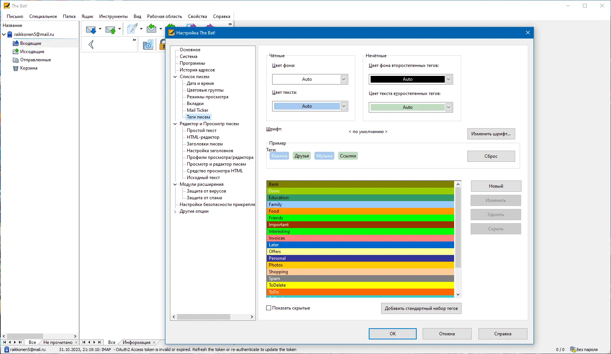Viewport: 611px width, 354px height.
Task: Click the get new mail toolbar icon
Action: point(91,30)
